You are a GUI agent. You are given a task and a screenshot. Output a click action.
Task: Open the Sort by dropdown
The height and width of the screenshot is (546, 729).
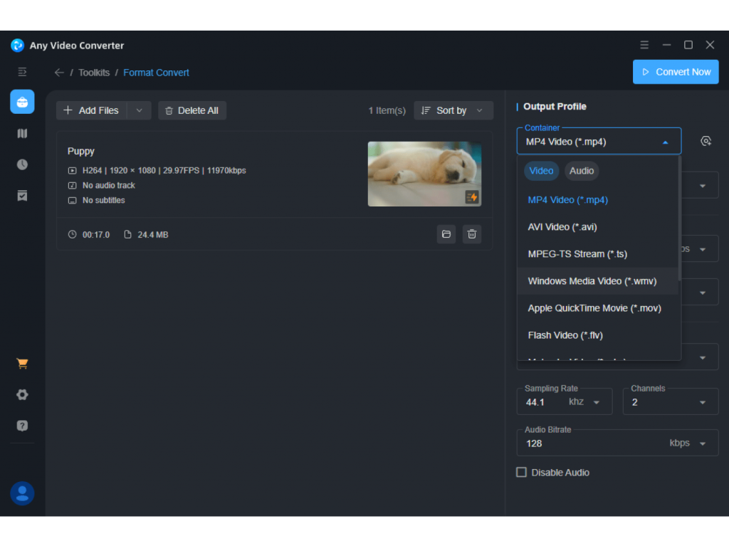pos(453,110)
